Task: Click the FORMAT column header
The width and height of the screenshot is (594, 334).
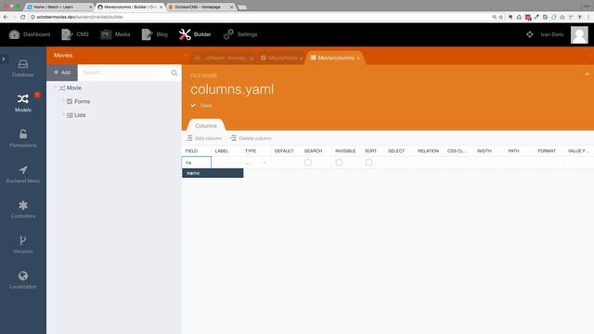Action: coord(547,151)
